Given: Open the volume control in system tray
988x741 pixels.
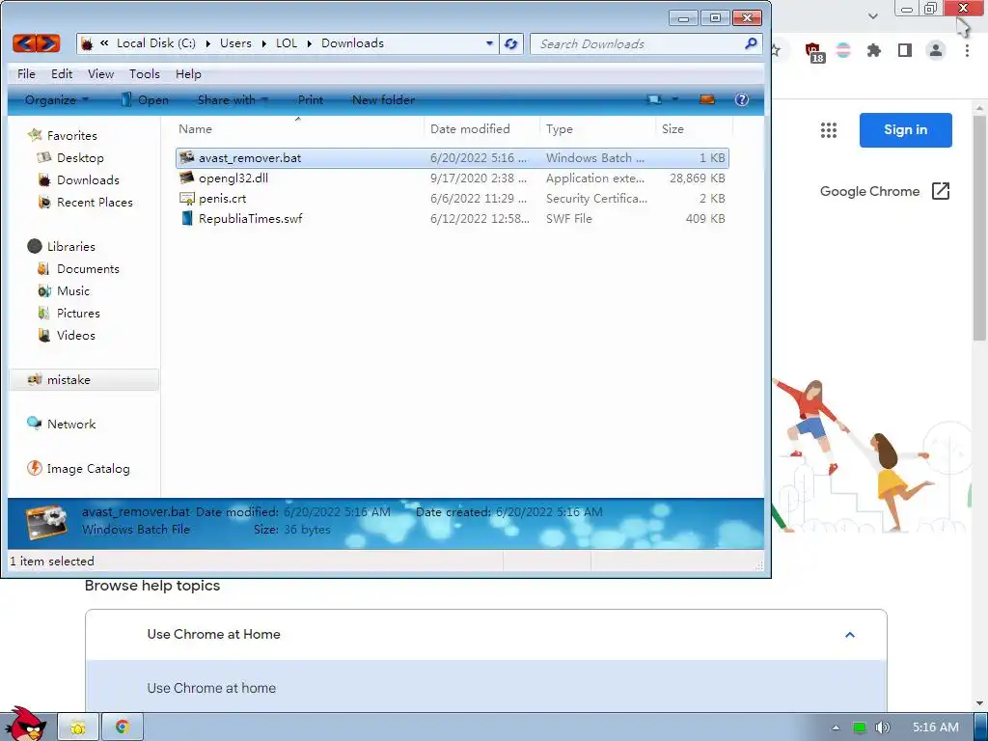Looking at the screenshot, I should coord(882,727).
